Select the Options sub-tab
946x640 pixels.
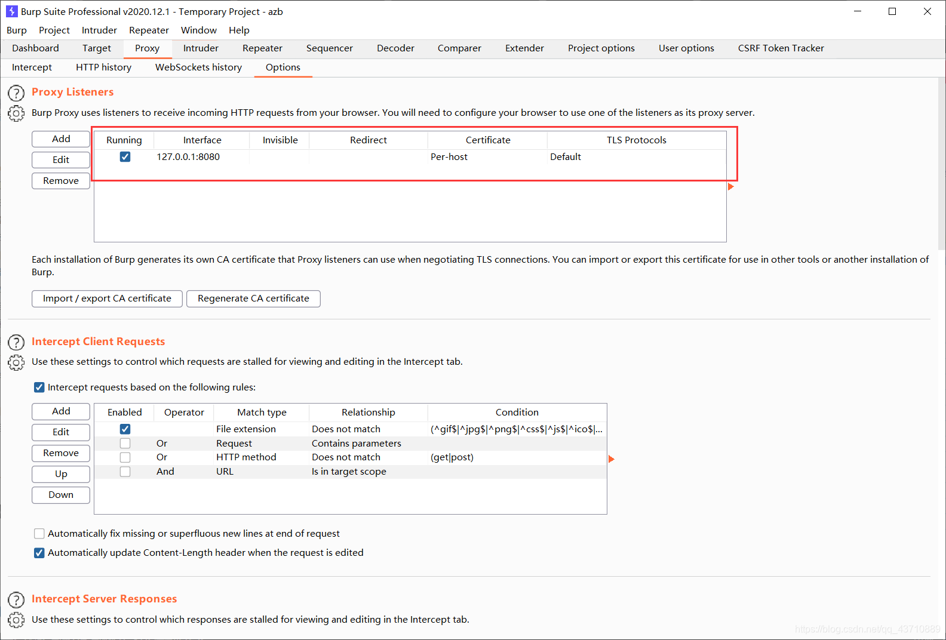(x=283, y=67)
